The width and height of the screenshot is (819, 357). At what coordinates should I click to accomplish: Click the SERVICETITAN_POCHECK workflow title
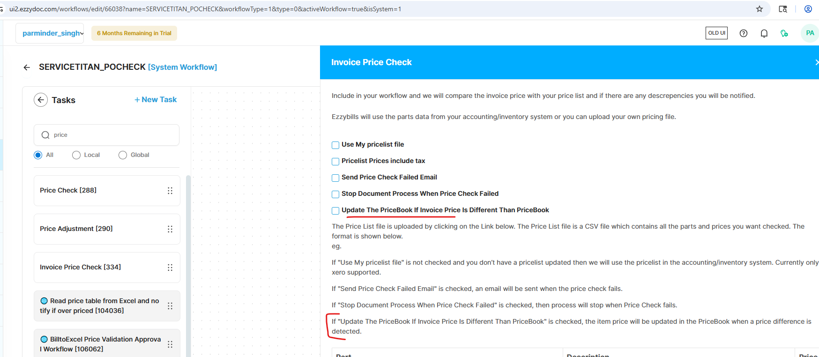(x=92, y=67)
